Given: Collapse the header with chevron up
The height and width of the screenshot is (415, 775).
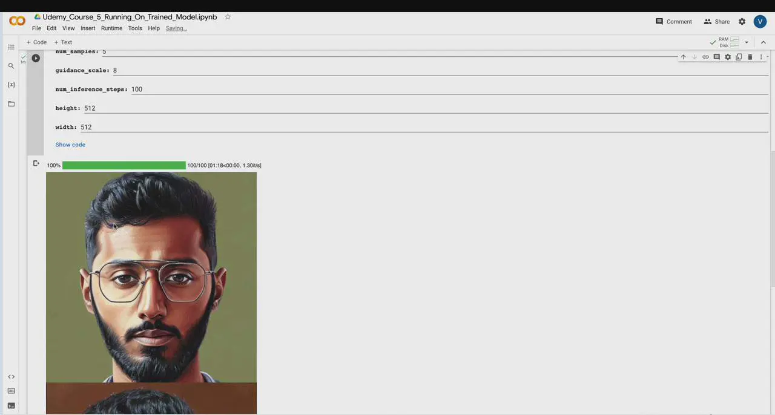Looking at the screenshot, I should pyautogui.click(x=763, y=42).
